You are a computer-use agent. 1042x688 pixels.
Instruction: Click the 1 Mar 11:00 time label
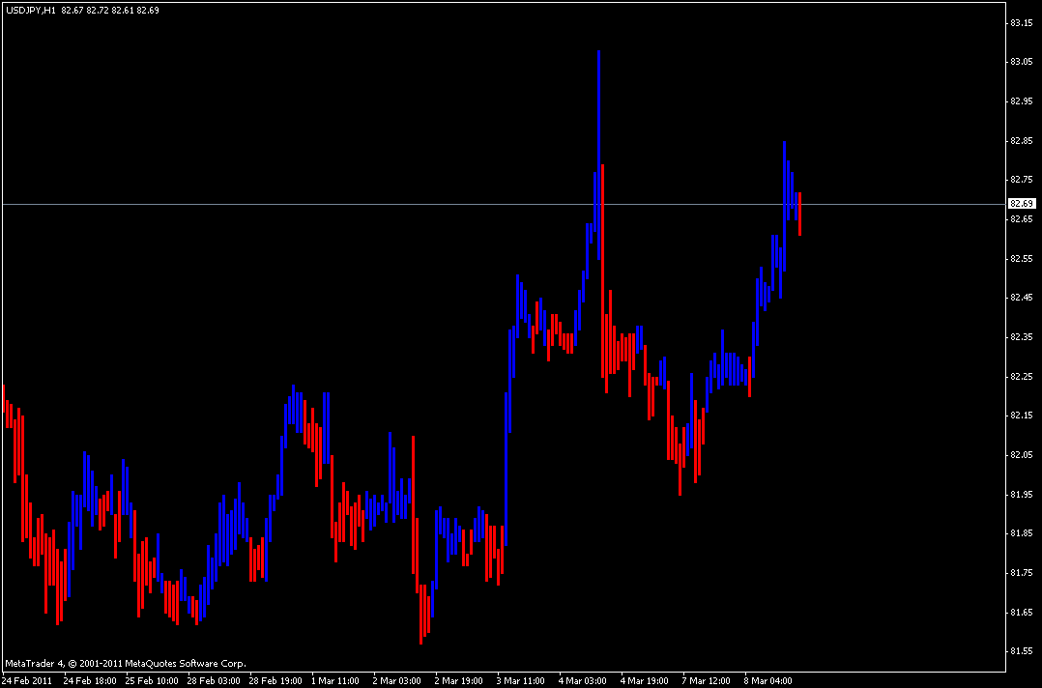coord(335,680)
